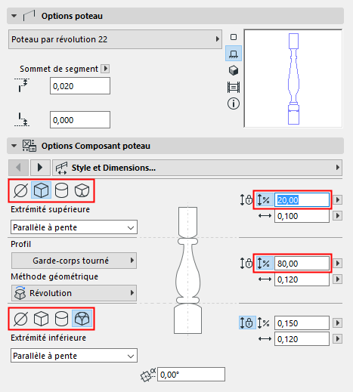The image size is (353, 392).
Task: Open the Style et Dimensions page menu
Action: (x=197, y=168)
